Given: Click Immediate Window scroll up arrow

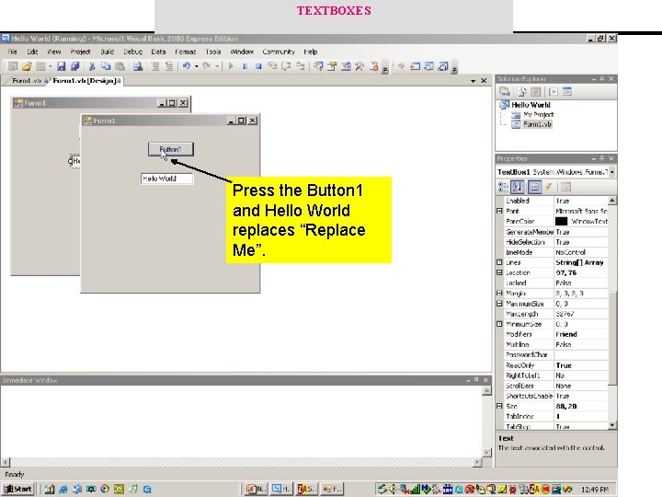Looking at the screenshot, I should [x=486, y=391].
